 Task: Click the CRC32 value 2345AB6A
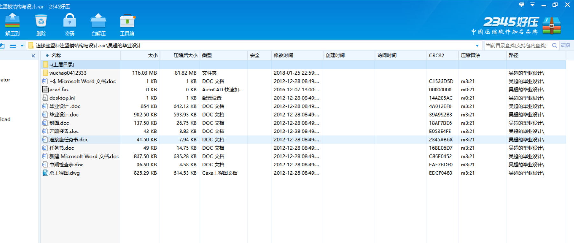point(441,139)
